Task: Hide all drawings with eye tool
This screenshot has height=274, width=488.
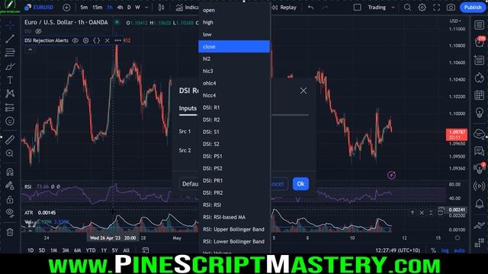Action: click(10, 213)
